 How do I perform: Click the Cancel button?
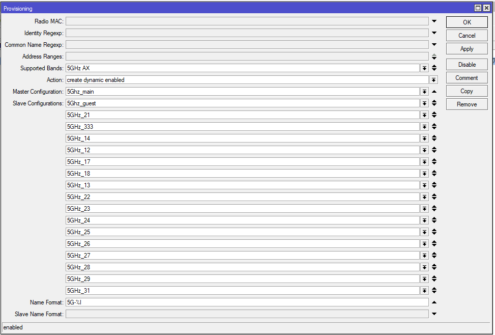point(467,36)
